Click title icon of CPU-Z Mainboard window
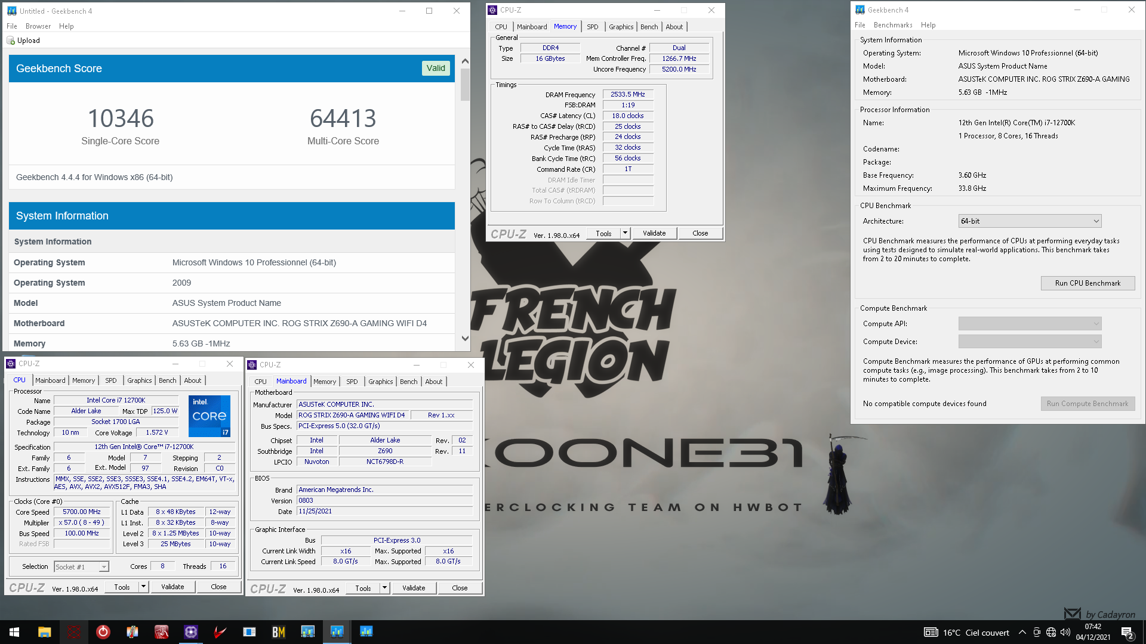The width and height of the screenshot is (1146, 644). coord(252,364)
